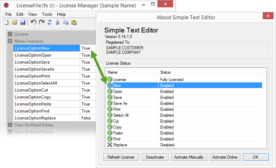Image resolution: width=276 pixels, height=168 pixels.
Task: Click the Activate Manually button
Action: [x=189, y=157]
